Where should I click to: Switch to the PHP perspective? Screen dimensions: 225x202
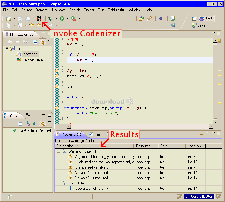[x=206, y=18]
